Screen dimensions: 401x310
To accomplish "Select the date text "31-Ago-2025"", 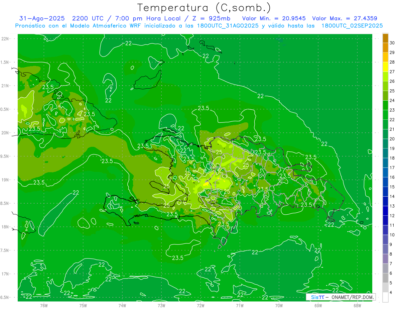I will point(42,19).
